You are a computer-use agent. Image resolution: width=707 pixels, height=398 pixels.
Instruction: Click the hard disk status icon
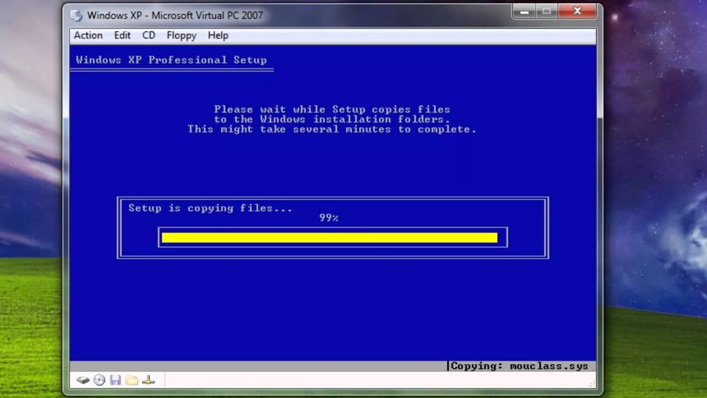pos(83,380)
